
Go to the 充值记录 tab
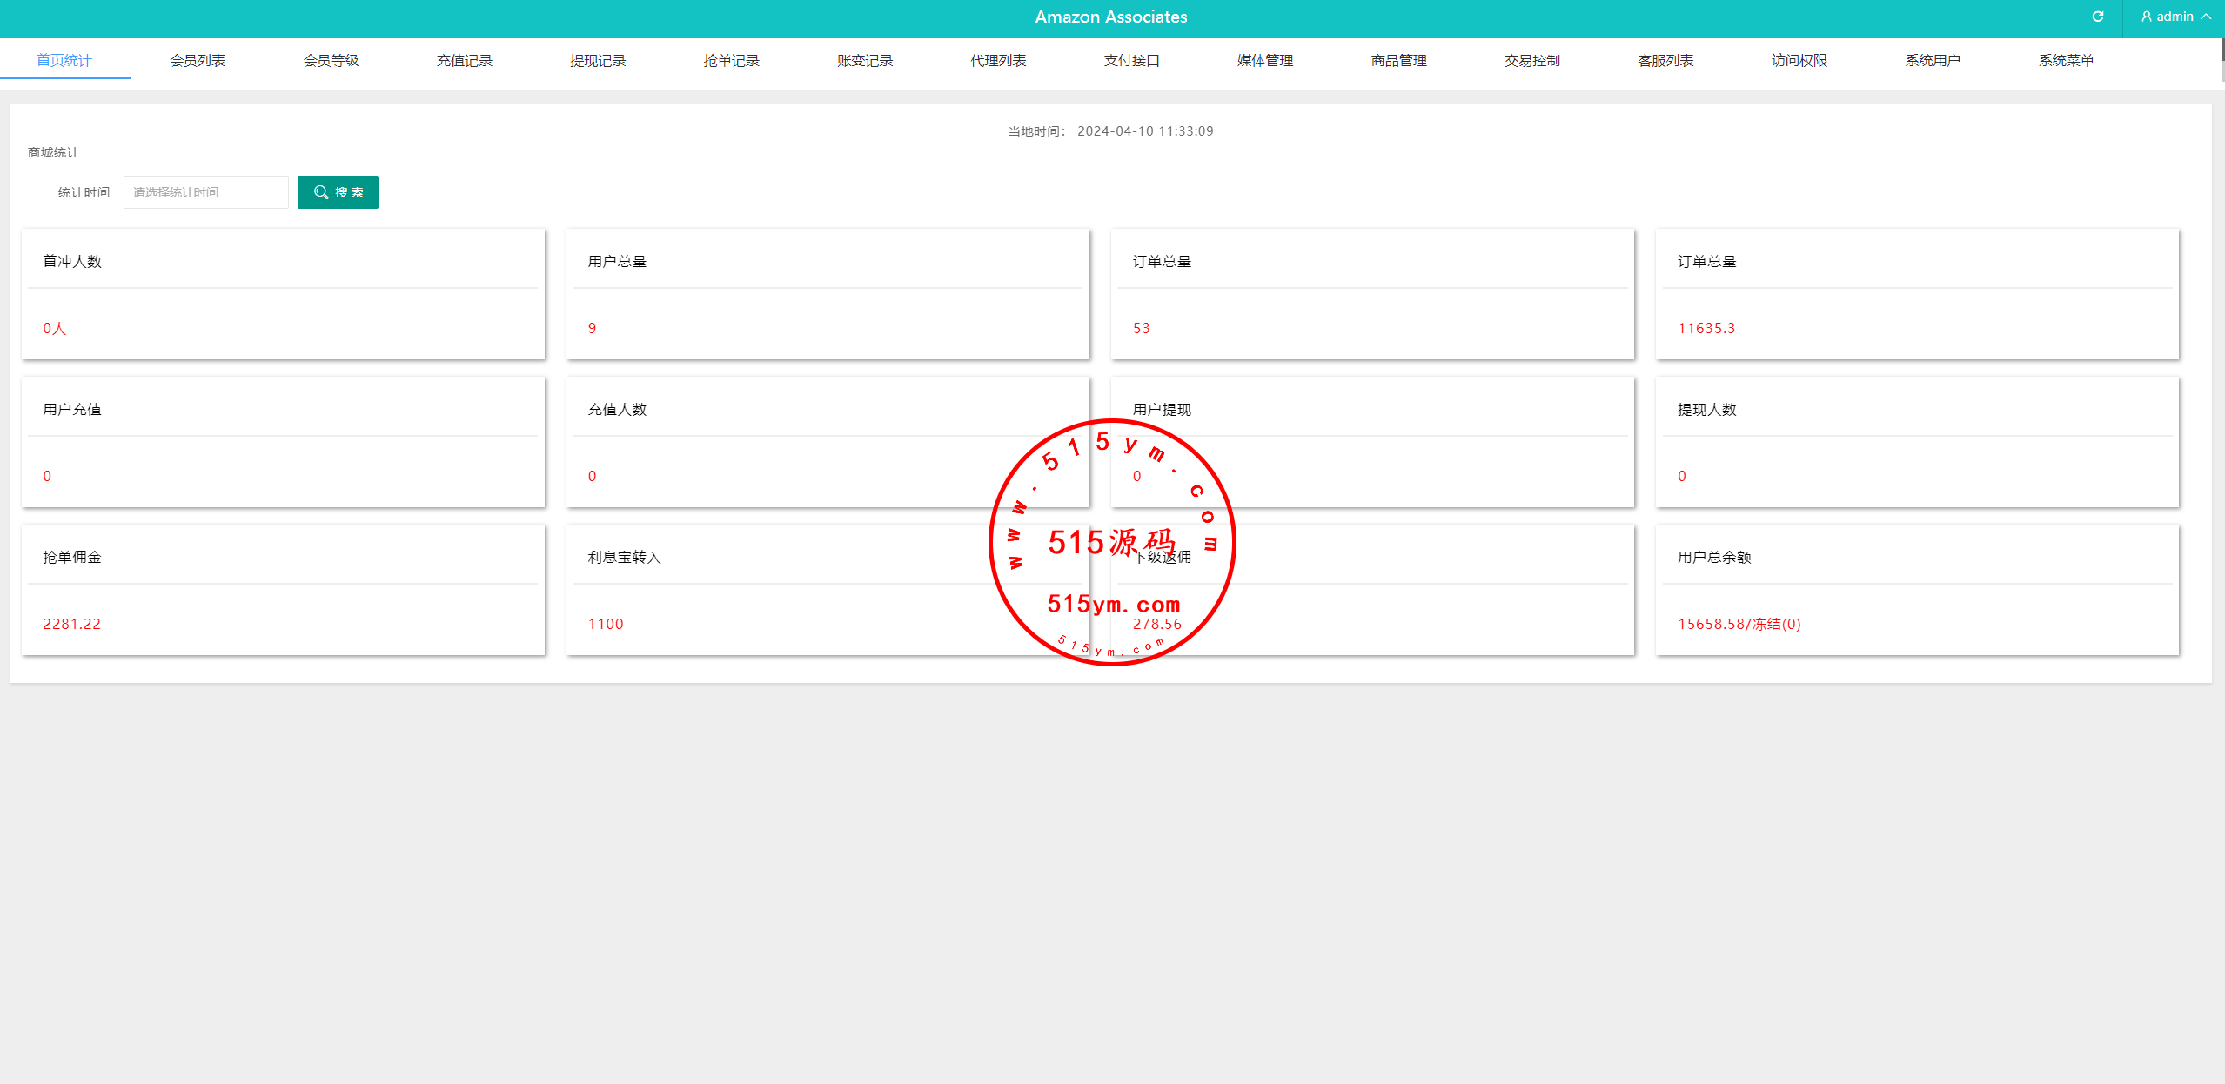[x=465, y=60]
